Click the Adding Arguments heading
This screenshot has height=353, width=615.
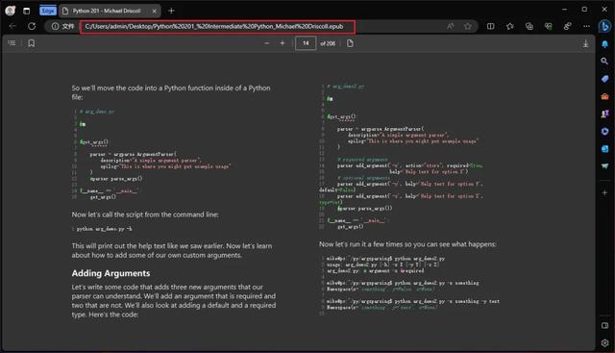coord(111,273)
